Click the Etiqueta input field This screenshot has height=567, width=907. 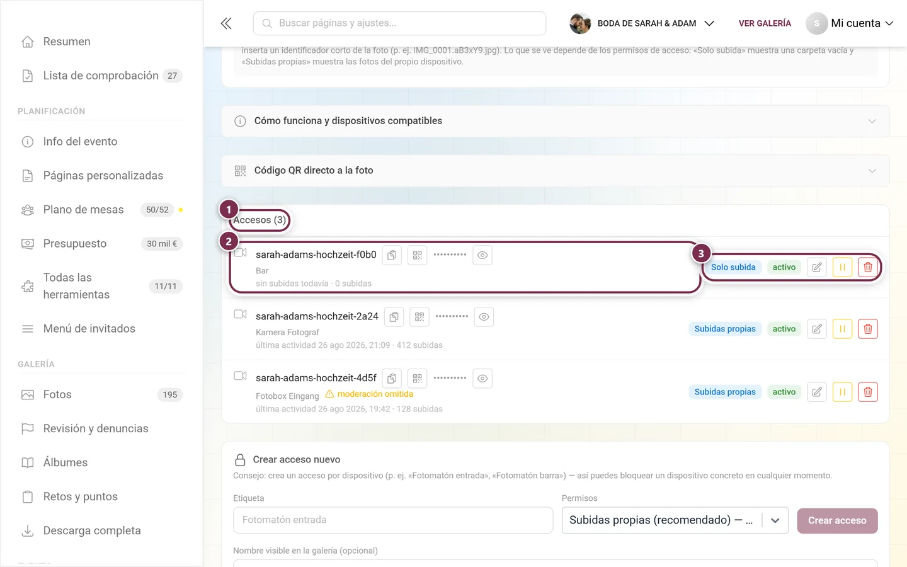(x=393, y=520)
